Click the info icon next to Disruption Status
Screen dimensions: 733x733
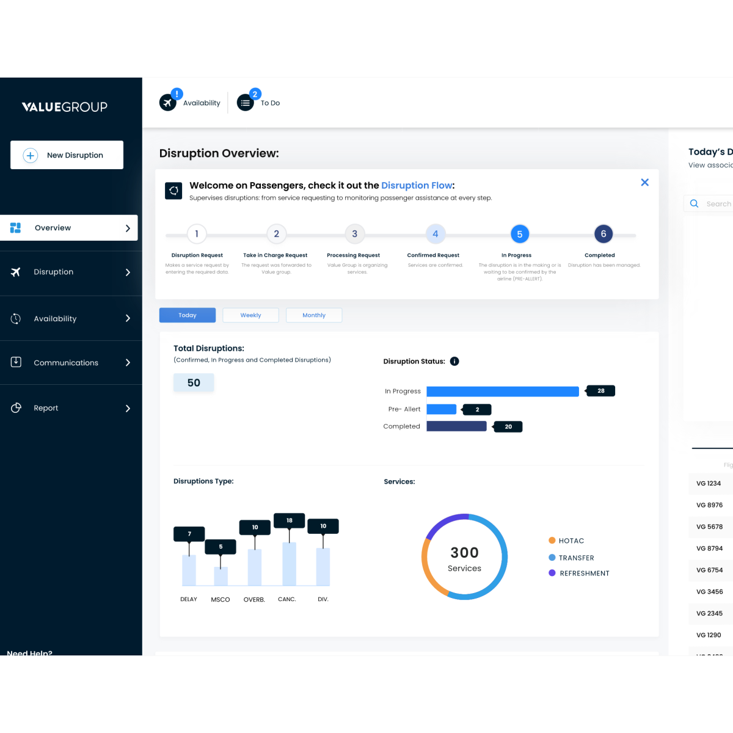[x=454, y=361]
